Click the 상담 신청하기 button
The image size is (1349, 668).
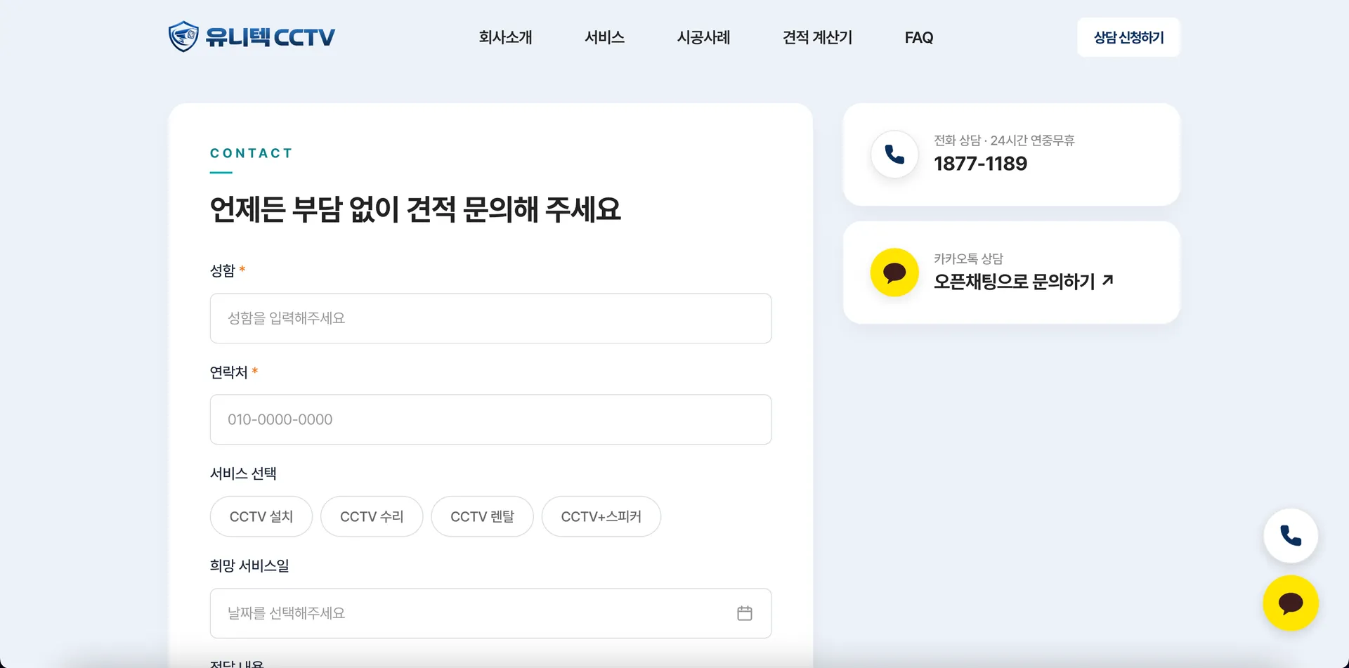[x=1128, y=37]
